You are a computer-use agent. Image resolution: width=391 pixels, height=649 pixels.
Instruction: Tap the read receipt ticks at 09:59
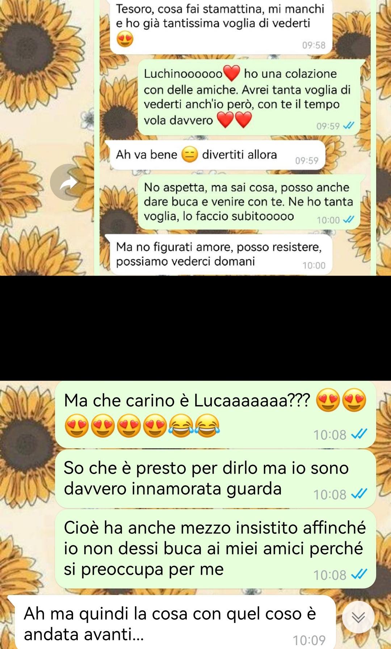pos(349,126)
